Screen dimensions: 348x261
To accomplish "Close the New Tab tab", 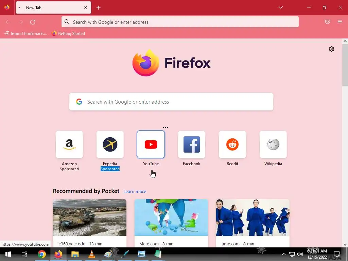I will coord(86,7).
